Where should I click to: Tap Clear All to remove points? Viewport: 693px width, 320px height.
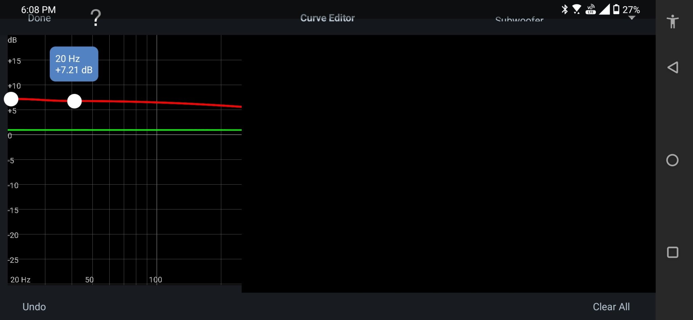pyautogui.click(x=611, y=307)
